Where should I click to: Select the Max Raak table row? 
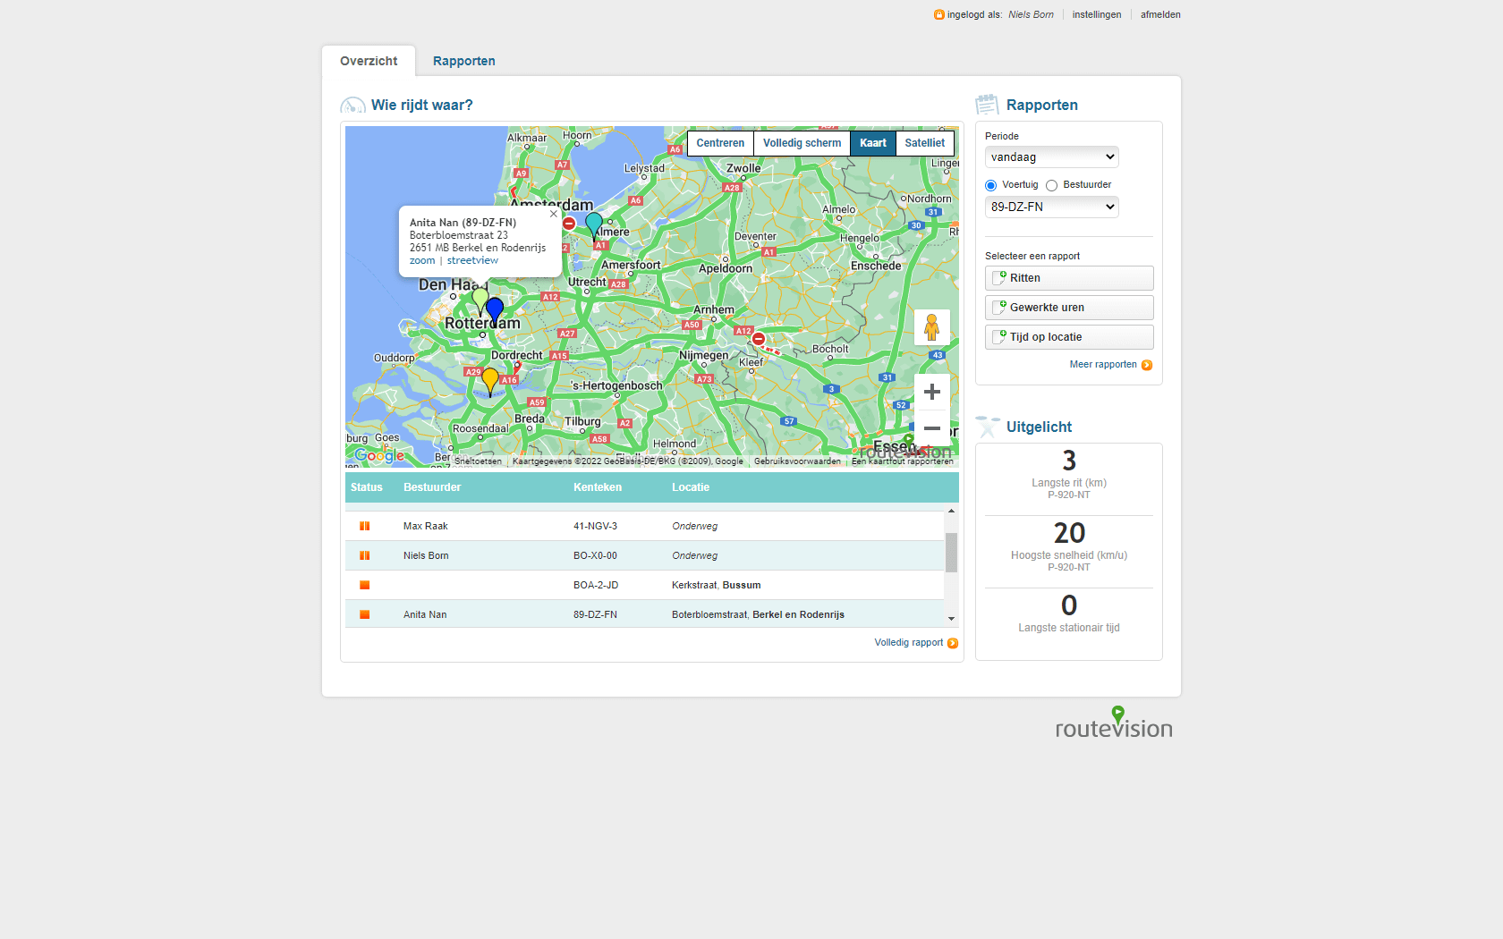(644, 526)
